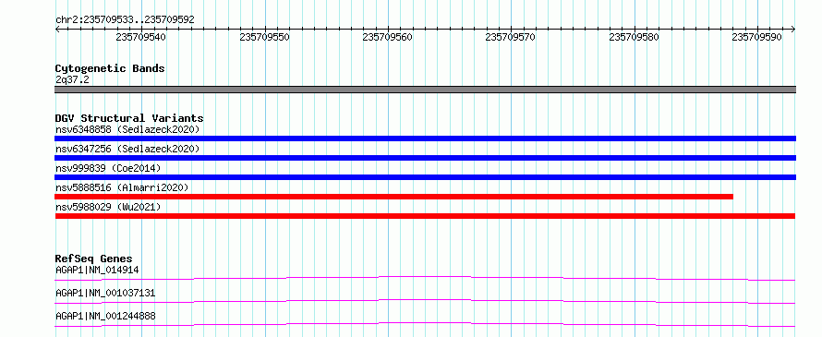Click the magenta line for AGAP1|NM_014914
Viewport: 822px width, 337px height.
[425, 278]
